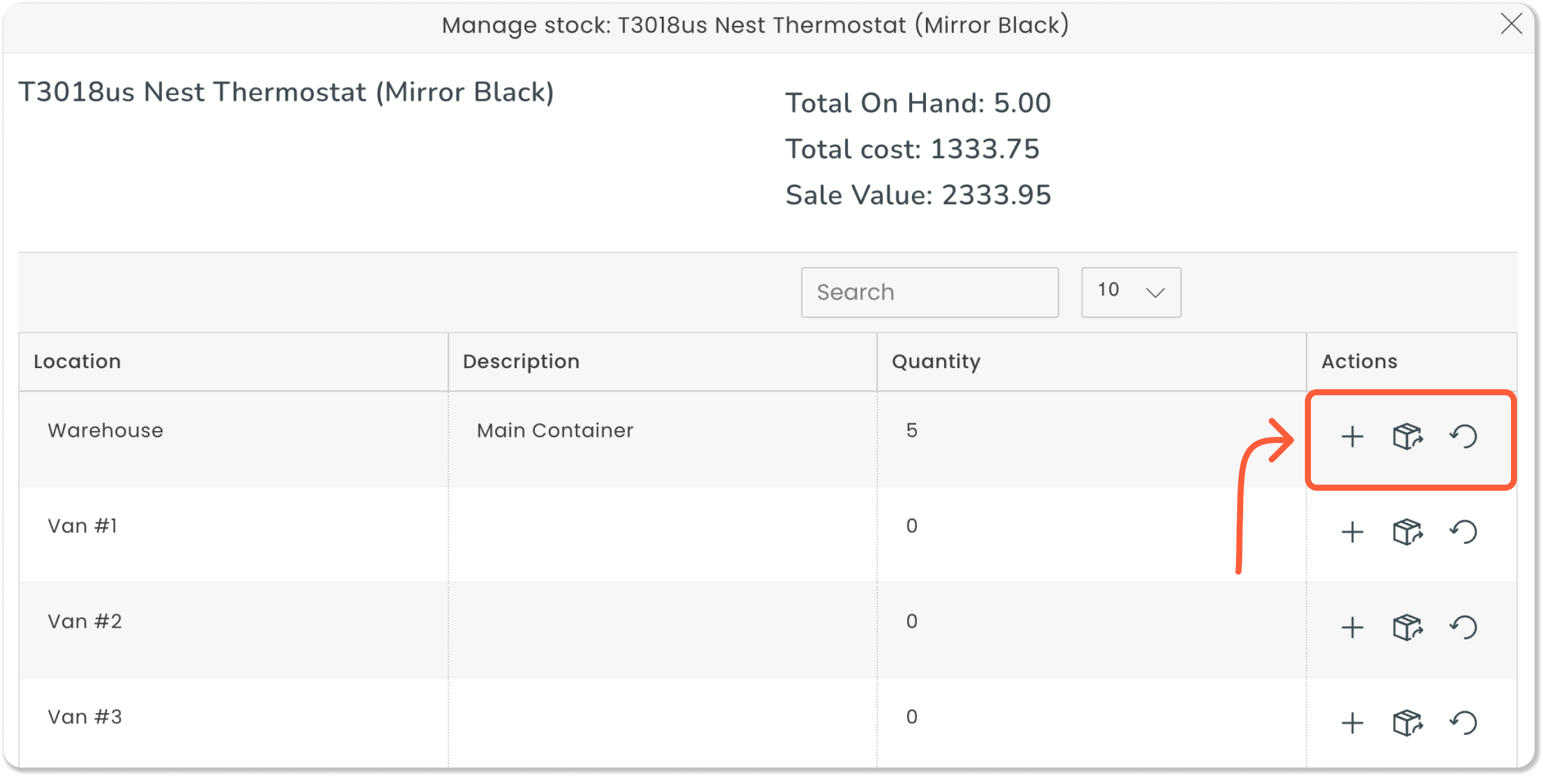Transfer stock from Van #1

(x=1407, y=532)
